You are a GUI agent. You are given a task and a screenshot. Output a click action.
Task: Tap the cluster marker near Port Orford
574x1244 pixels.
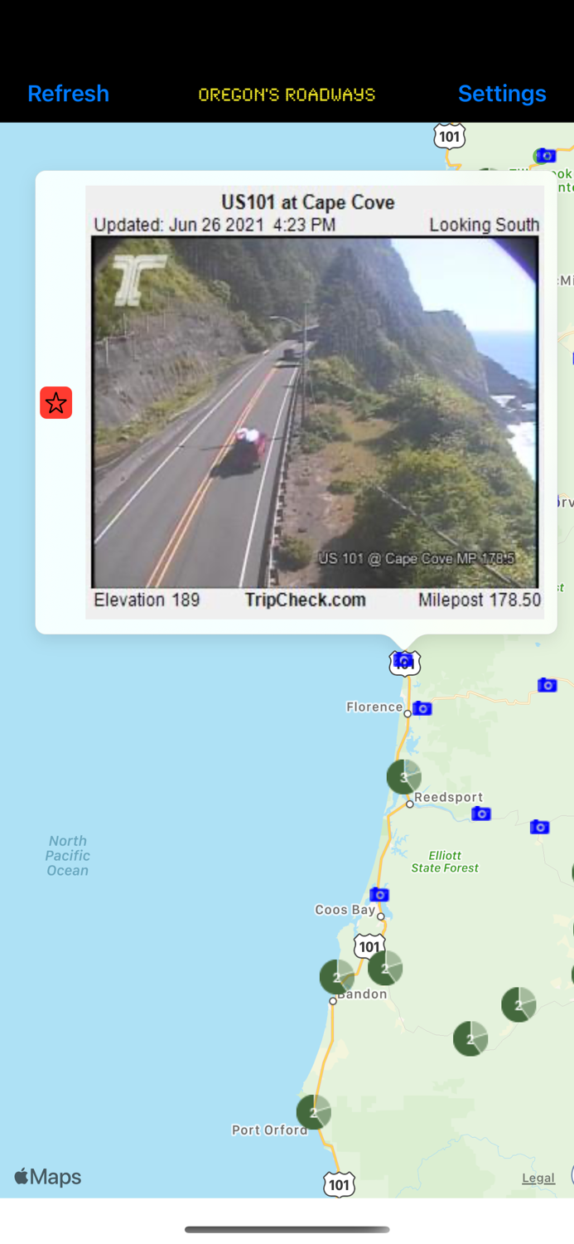[314, 1112]
